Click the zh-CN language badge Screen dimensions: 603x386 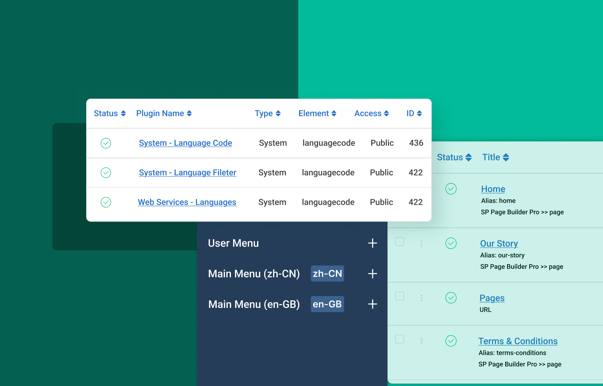[327, 274]
